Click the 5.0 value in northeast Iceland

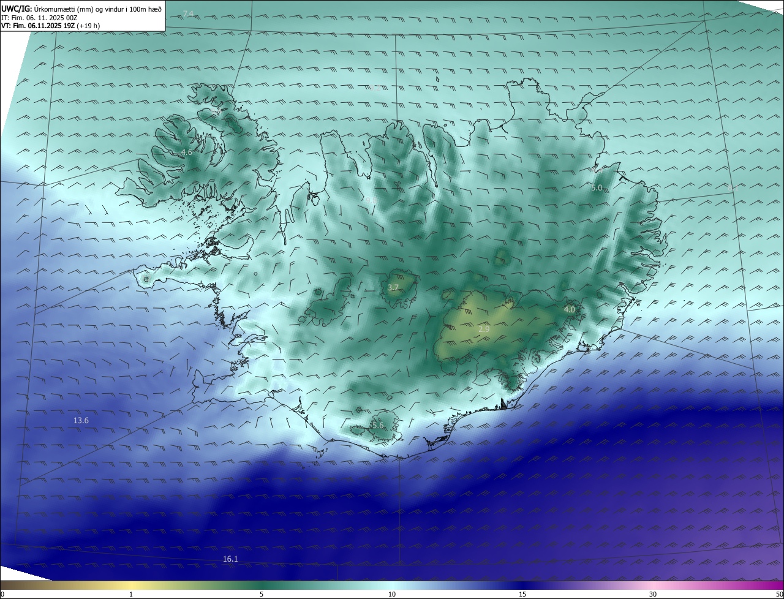(x=597, y=187)
